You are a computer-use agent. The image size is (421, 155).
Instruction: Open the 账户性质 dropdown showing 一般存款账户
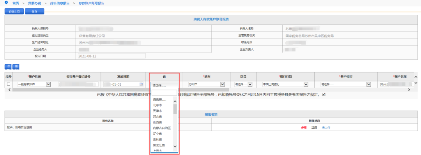coord(34,85)
